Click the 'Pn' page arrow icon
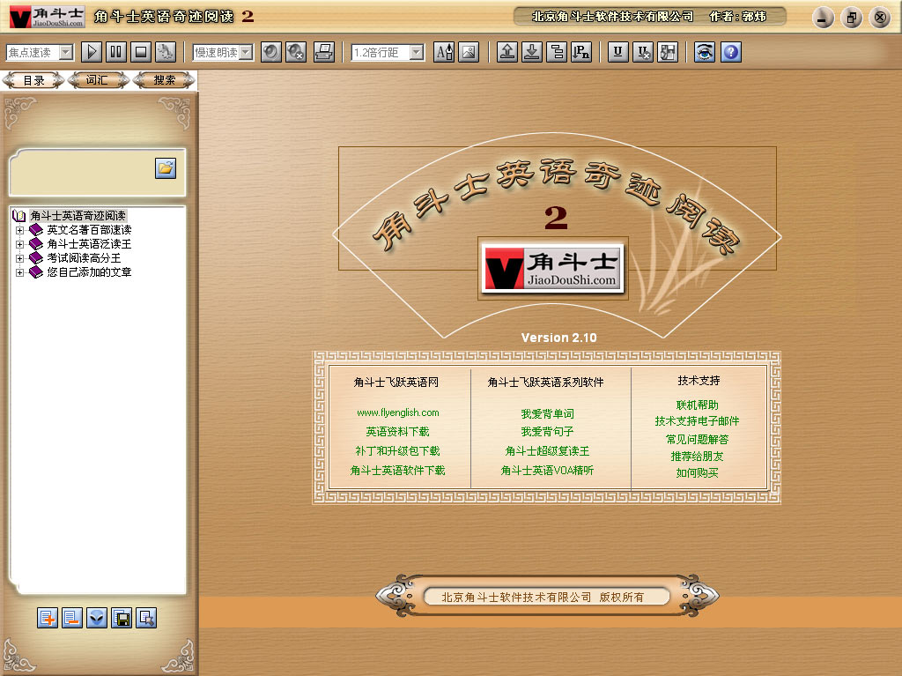The height and width of the screenshot is (676, 902). 581,52
